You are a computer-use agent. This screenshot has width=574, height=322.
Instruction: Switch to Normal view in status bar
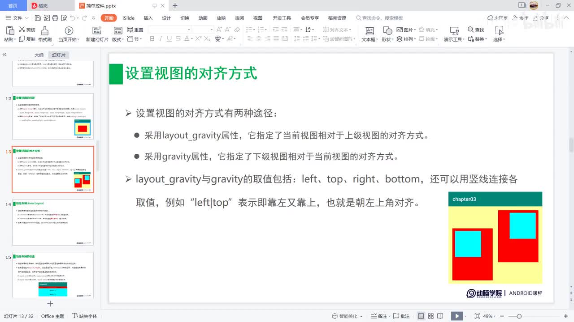(421, 316)
